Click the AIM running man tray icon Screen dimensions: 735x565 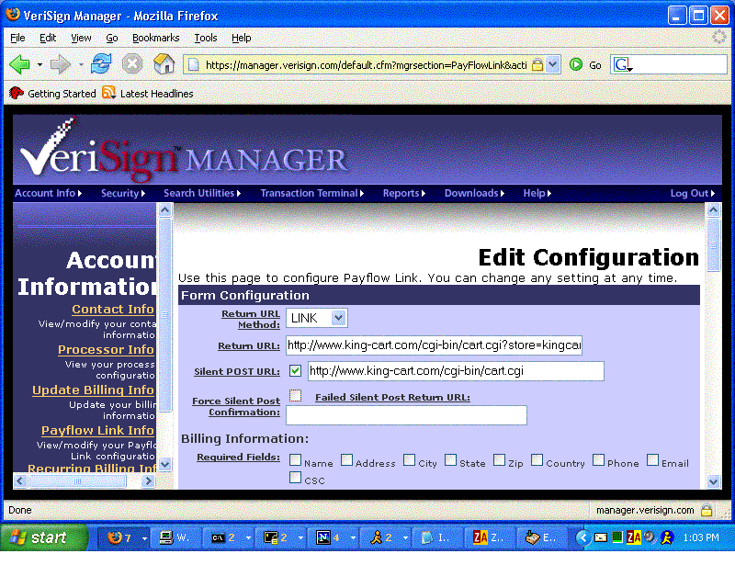click(x=667, y=537)
